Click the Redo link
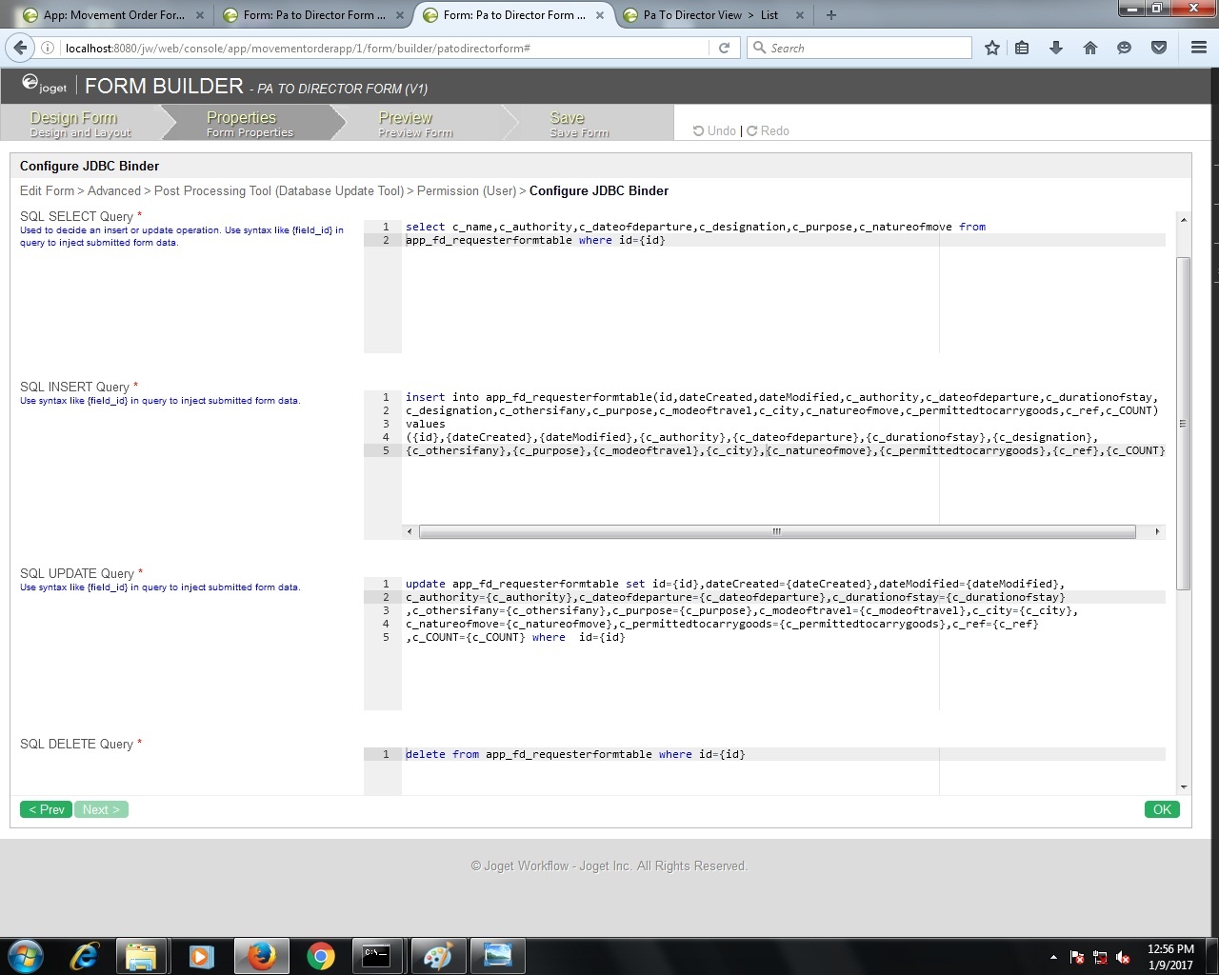The height and width of the screenshot is (975, 1219). pyautogui.click(x=768, y=130)
